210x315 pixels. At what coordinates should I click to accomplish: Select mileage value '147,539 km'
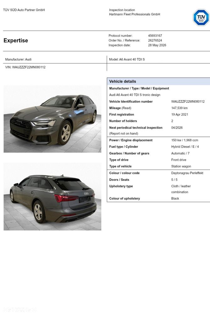(x=179, y=108)
